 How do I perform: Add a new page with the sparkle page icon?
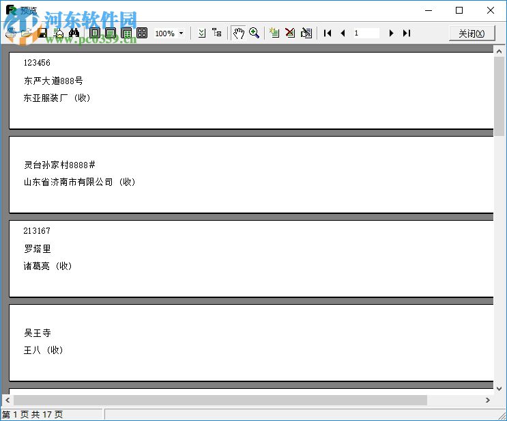pyautogui.click(x=274, y=33)
